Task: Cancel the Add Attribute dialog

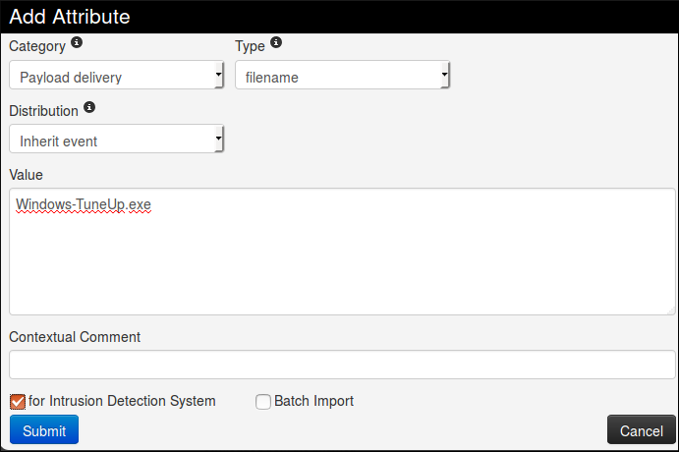Action: (641, 430)
